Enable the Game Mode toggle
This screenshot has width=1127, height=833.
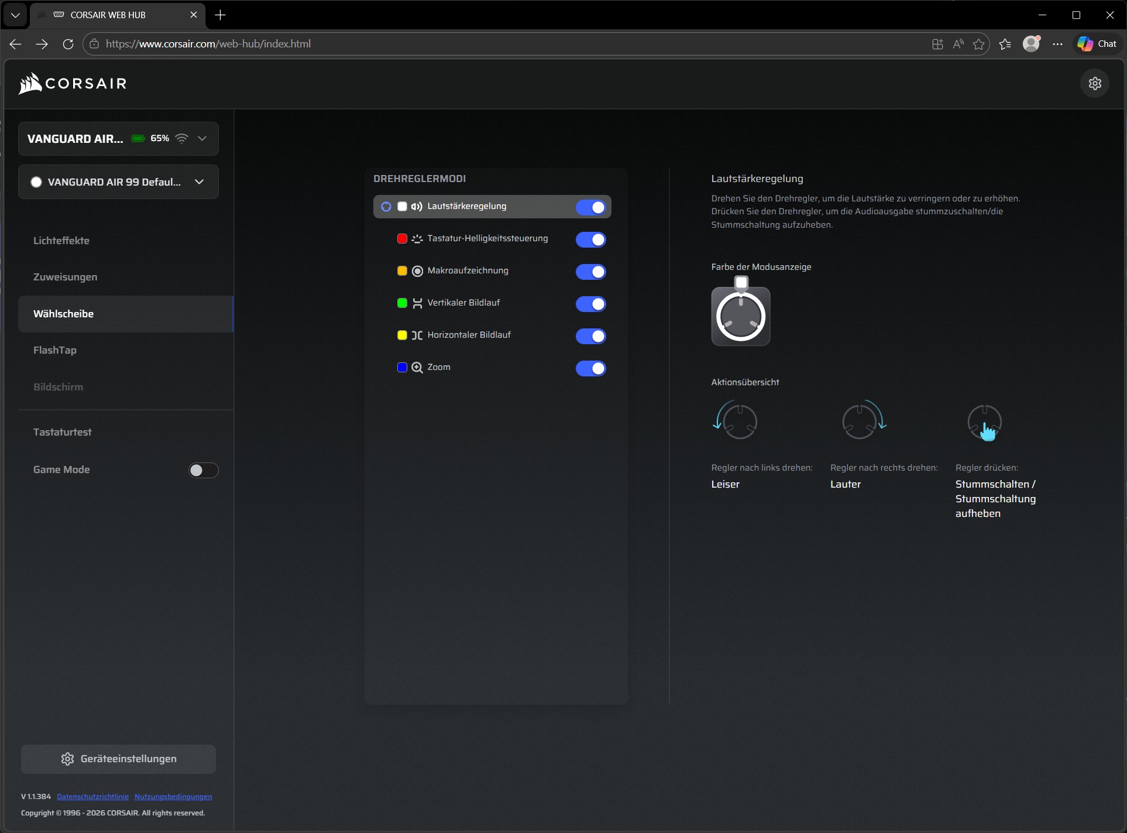(203, 470)
